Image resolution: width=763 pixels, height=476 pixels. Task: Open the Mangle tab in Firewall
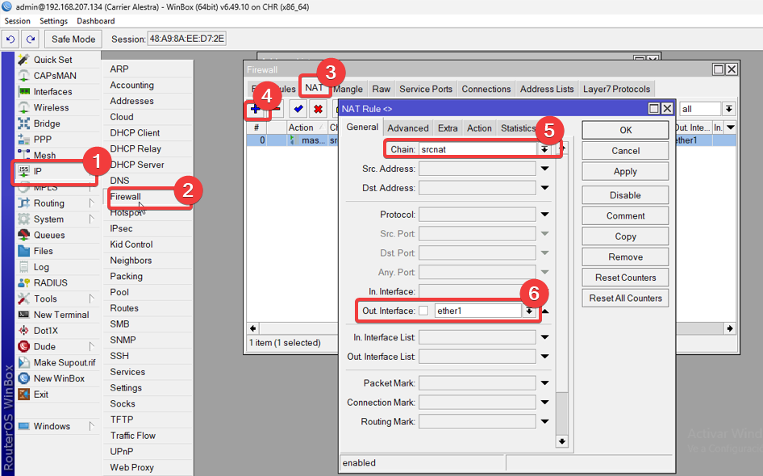click(x=348, y=89)
